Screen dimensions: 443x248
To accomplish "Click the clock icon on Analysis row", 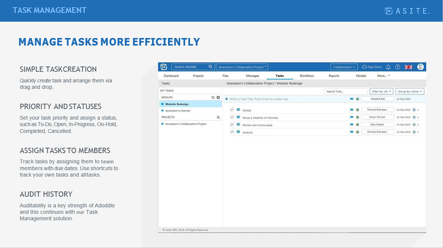I will click(x=414, y=132).
